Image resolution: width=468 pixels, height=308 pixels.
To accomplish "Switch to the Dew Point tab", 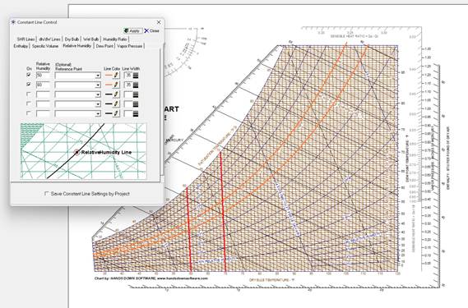I will (x=104, y=46).
